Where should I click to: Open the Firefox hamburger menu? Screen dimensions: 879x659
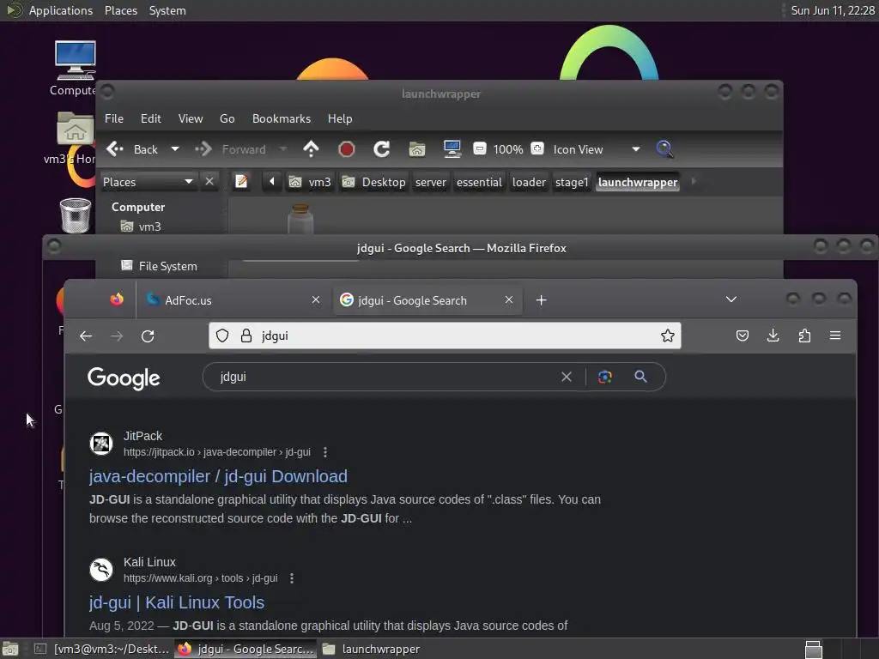(x=835, y=336)
